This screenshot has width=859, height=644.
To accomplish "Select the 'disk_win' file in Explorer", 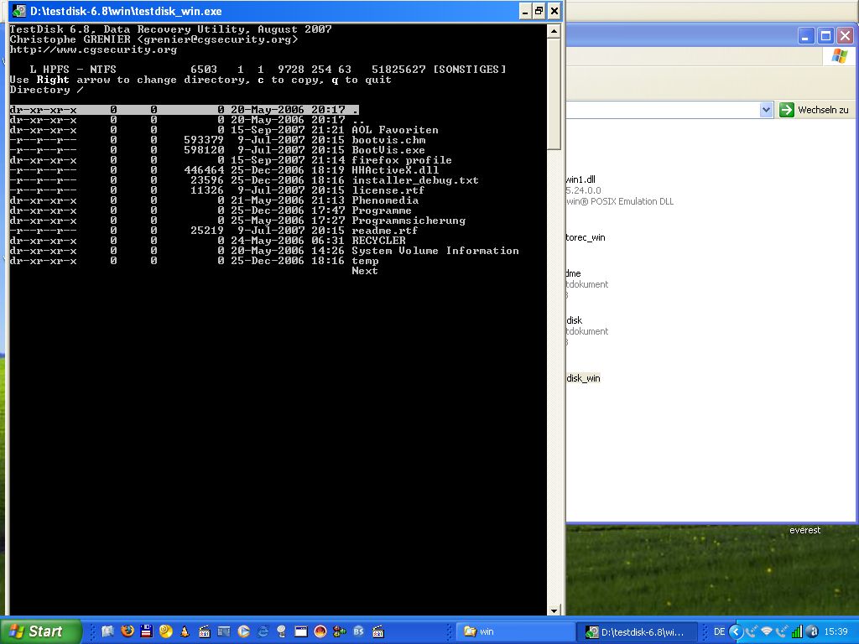I will (584, 378).
